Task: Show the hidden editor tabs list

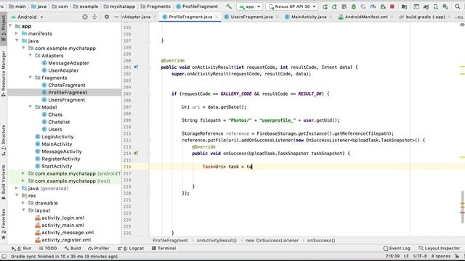Action: click(x=460, y=17)
